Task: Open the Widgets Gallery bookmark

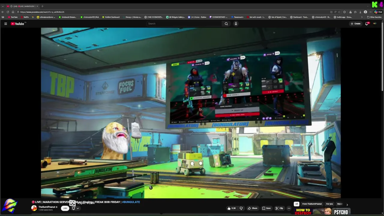Action: (x=175, y=17)
